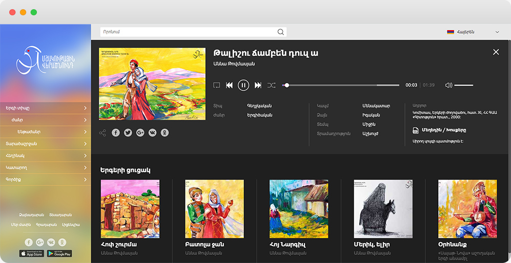Image resolution: width=511 pixels, height=263 pixels.
Task: Seek on the song progress bar
Action: (340, 85)
